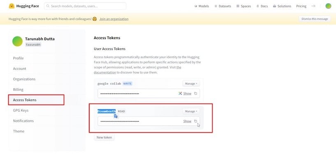This screenshot has height=160, width=336.
Task: Click the password manager icon beside Show
Action: pos(180,93)
